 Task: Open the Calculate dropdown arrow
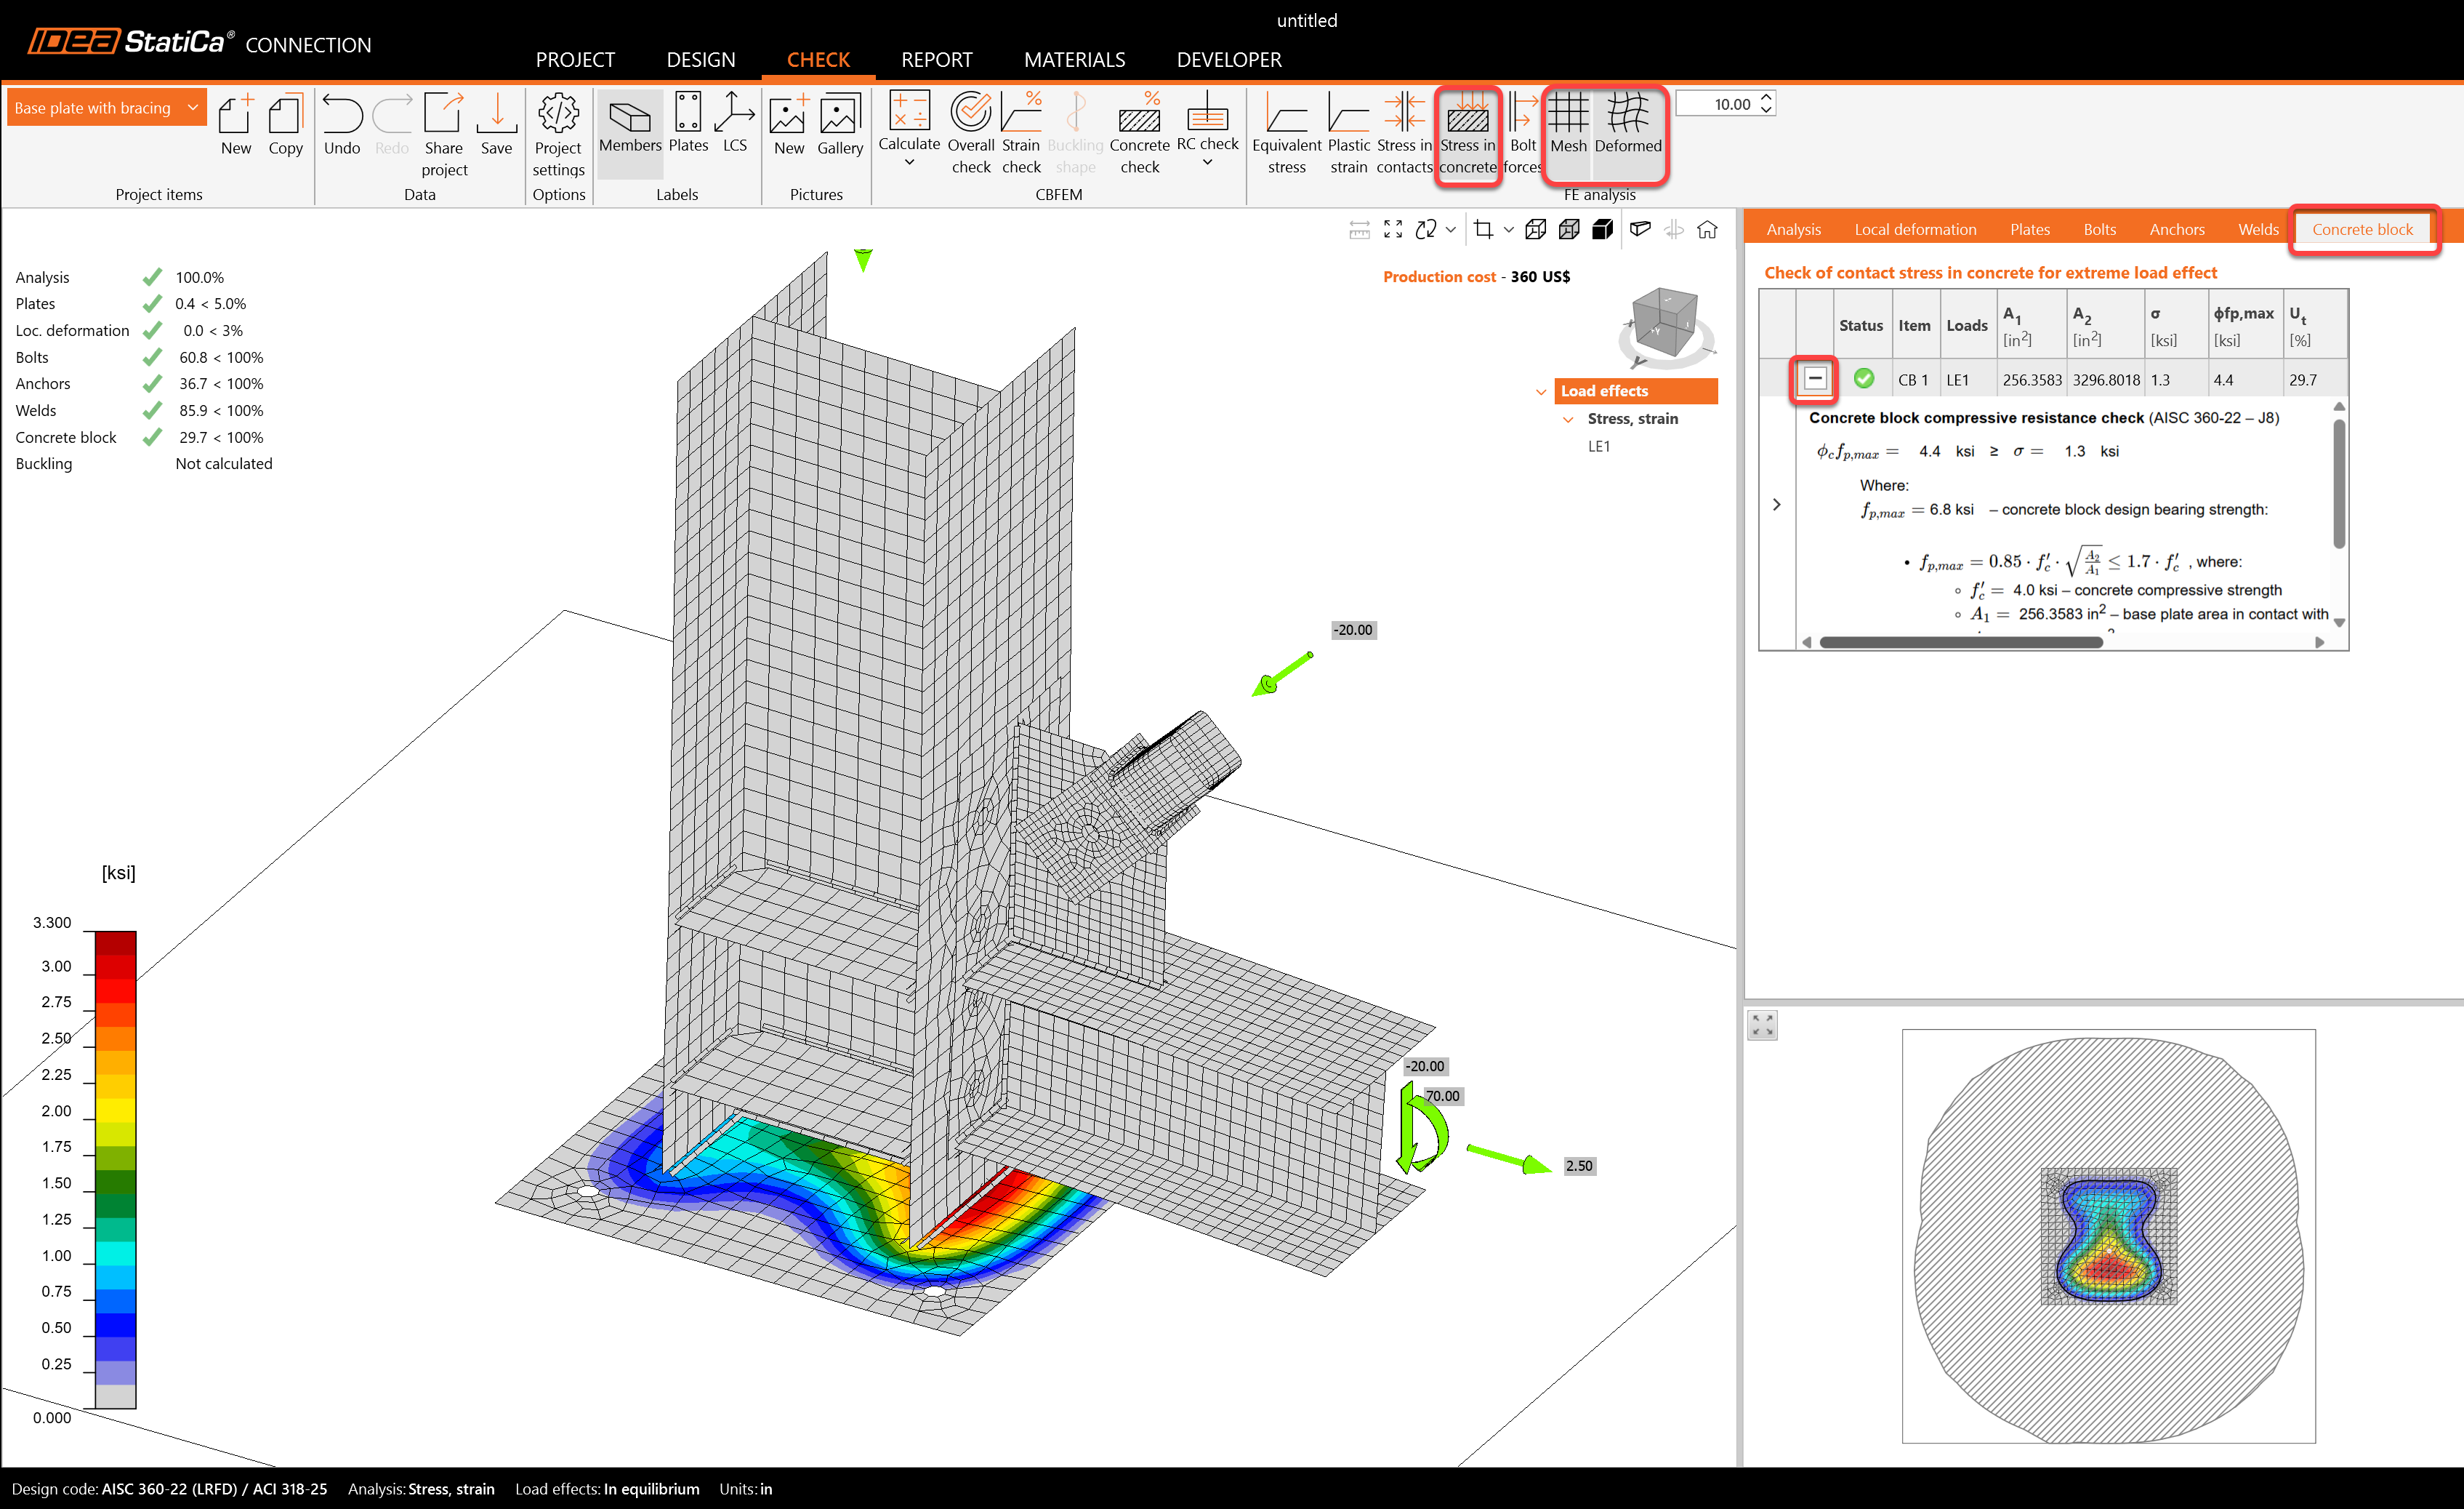[909, 163]
